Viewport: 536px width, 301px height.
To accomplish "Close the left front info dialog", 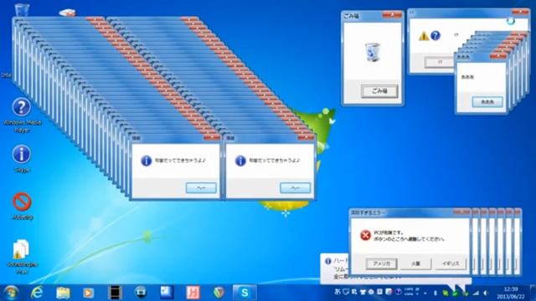I will click(x=212, y=137).
